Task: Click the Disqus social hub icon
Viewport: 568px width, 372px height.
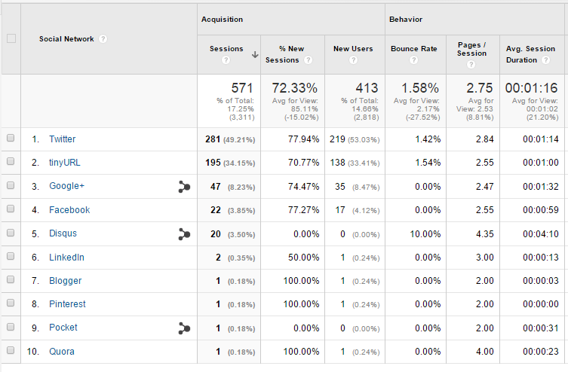Action: [x=183, y=234]
